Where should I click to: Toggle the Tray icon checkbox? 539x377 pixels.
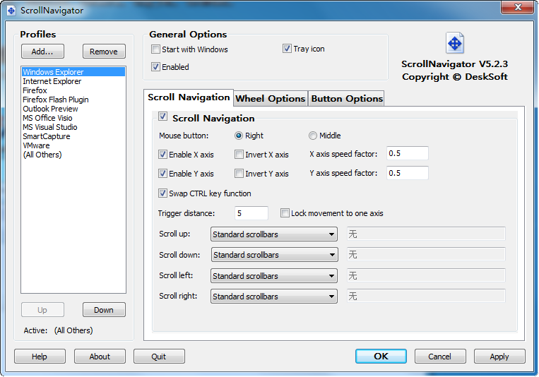click(288, 49)
